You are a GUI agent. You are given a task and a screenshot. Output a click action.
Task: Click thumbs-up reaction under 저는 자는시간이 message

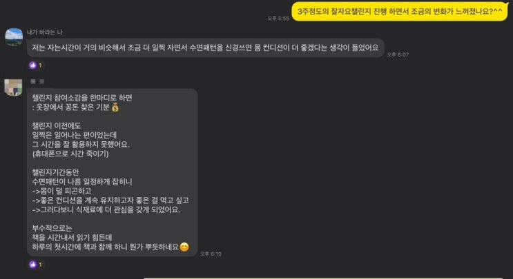coord(35,65)
